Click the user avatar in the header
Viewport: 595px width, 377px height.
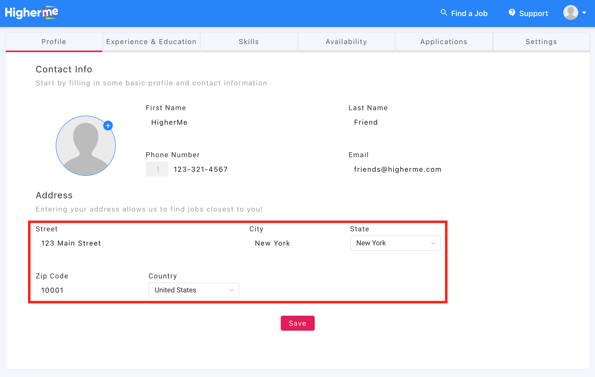[x=570, y=13]
